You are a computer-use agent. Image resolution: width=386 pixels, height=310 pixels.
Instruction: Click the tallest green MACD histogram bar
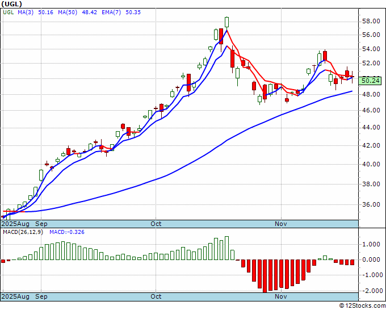[x=226, y=248]
